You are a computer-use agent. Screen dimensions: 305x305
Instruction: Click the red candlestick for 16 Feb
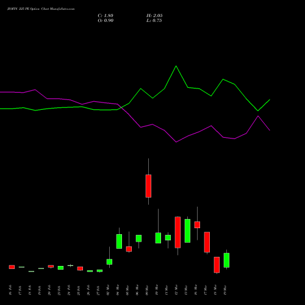(x=12, y=267)
